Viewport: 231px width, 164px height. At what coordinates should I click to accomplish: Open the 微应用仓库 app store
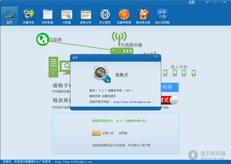coord(143,16)
